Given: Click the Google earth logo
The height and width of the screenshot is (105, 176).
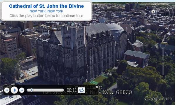Looking at the screenshot, I should pyautogui.click(x=158, y=99).
